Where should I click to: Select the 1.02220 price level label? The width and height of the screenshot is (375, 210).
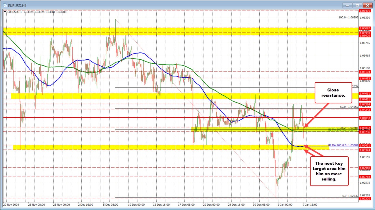coord(365,198)
